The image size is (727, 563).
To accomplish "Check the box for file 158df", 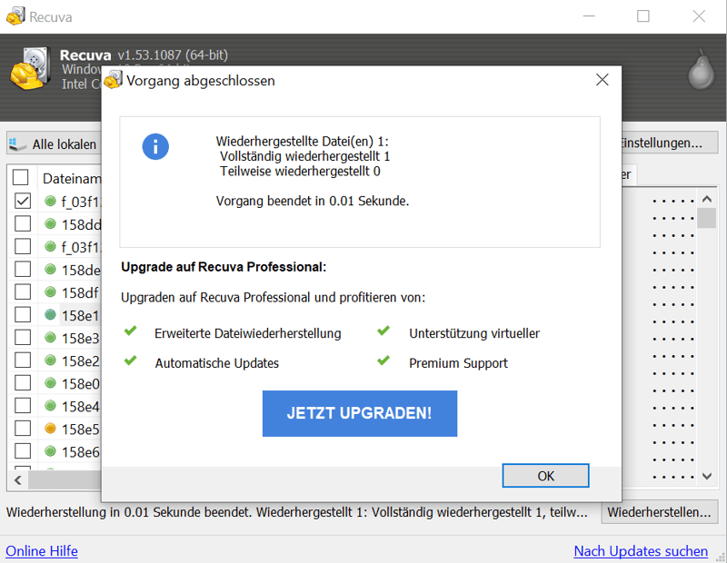I will [x=23, y=291].
